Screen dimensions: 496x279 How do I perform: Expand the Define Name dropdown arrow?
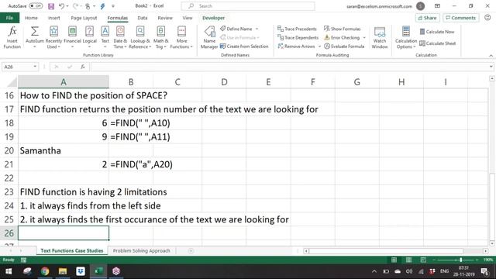pyautogui.click(x=257, y=29)
